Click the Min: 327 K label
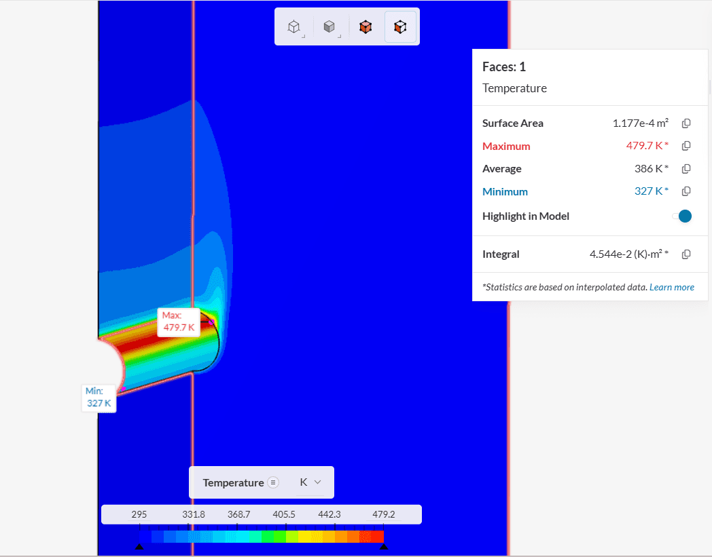This screenshot has width=712, height=557. tap(99, 398)
